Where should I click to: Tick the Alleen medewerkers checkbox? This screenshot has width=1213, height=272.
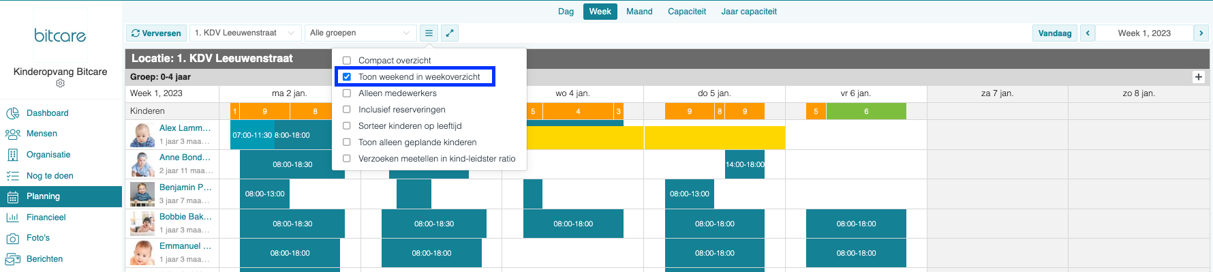[x=347, y=93]
